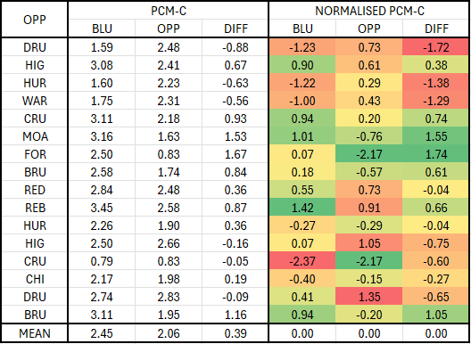
Task: Select the PCM-C merged header cell
Action: pos(169,11)
